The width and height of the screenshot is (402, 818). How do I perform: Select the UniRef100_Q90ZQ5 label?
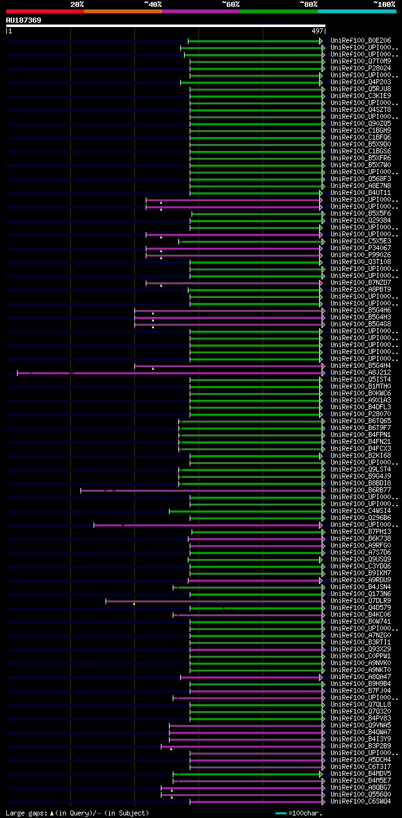(361, 124)
